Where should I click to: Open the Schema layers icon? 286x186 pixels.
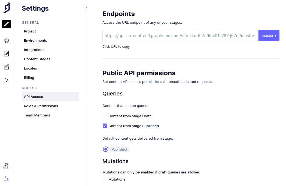tap(7, 41)
